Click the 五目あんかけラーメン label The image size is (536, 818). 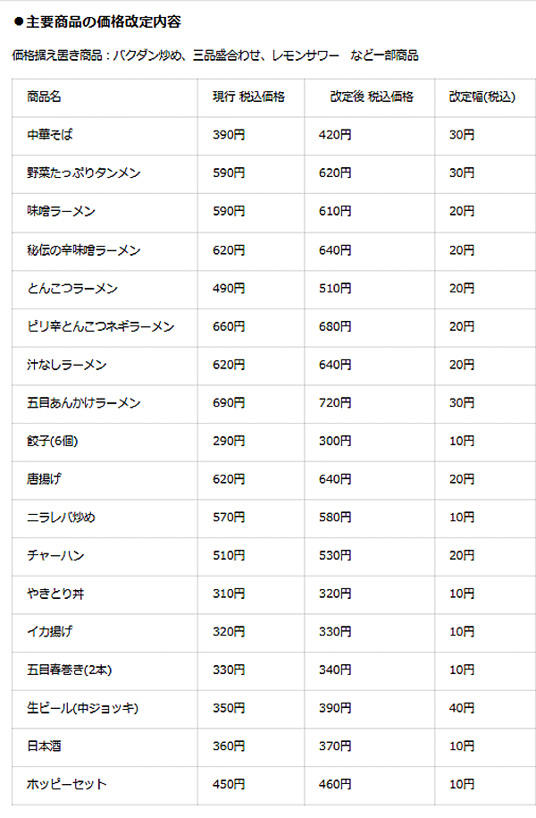pyautogui.click(x=84, y=402)
